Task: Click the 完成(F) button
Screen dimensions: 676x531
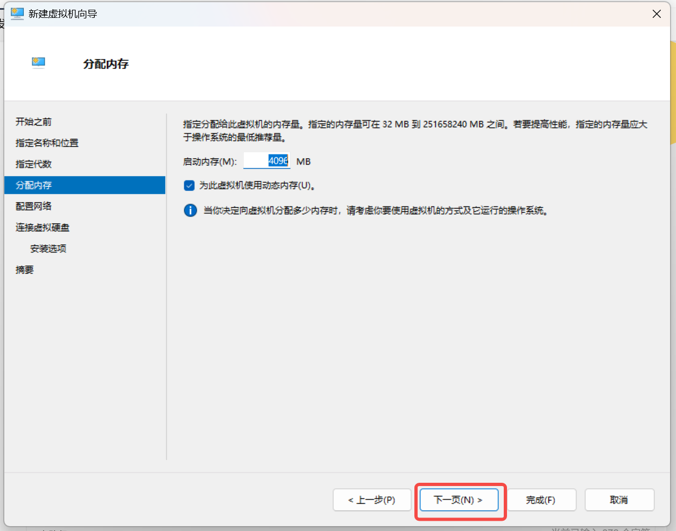Action: click(x=541, y=500)
